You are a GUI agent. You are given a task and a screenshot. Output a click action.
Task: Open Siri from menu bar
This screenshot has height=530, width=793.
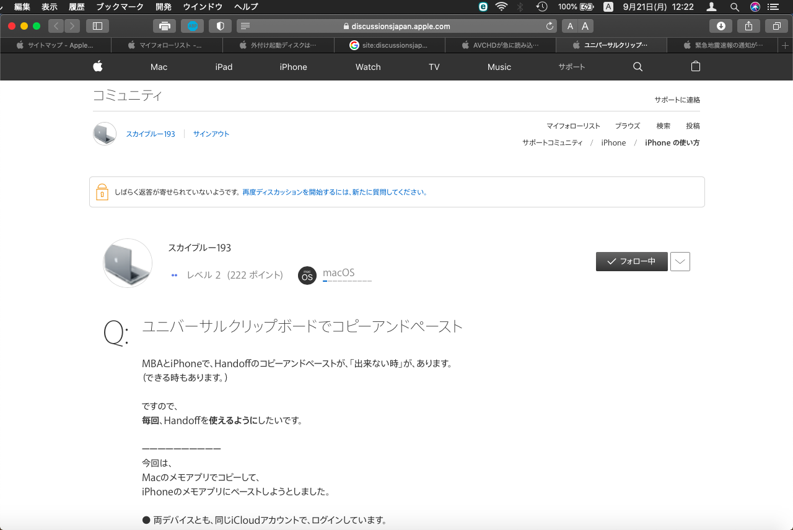pyautogui.click(x=755, y=7)
